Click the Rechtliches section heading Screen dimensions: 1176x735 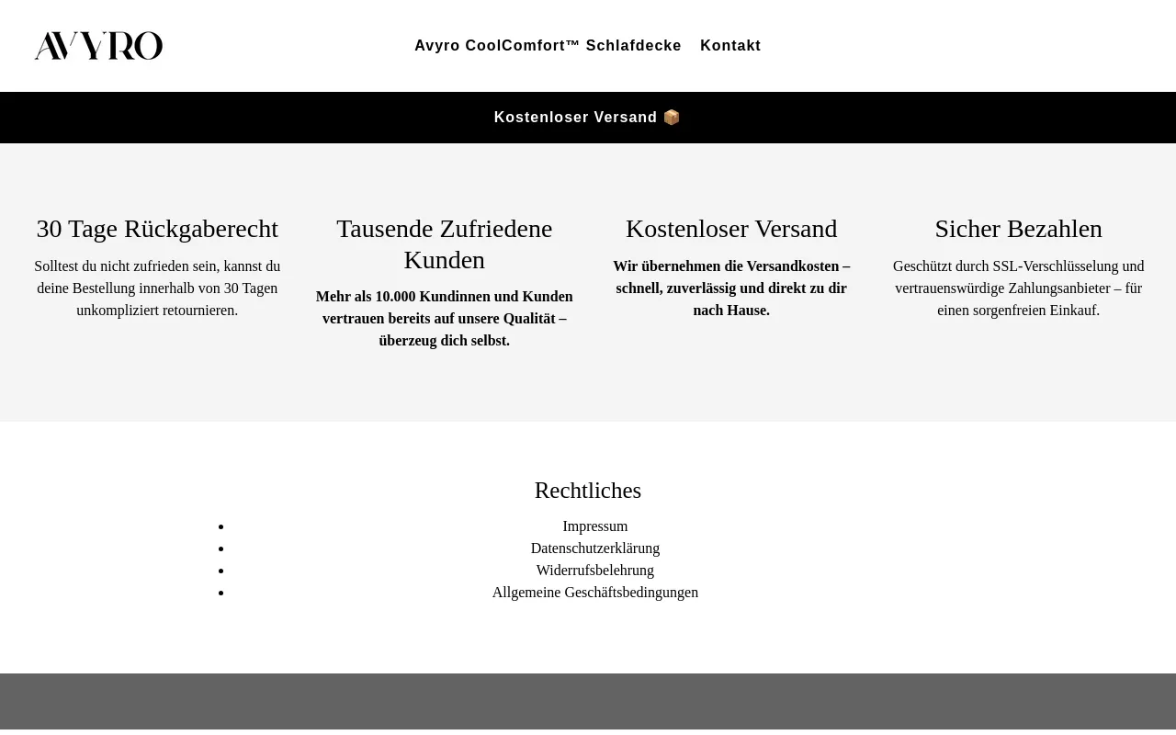[x=588, y=491]
